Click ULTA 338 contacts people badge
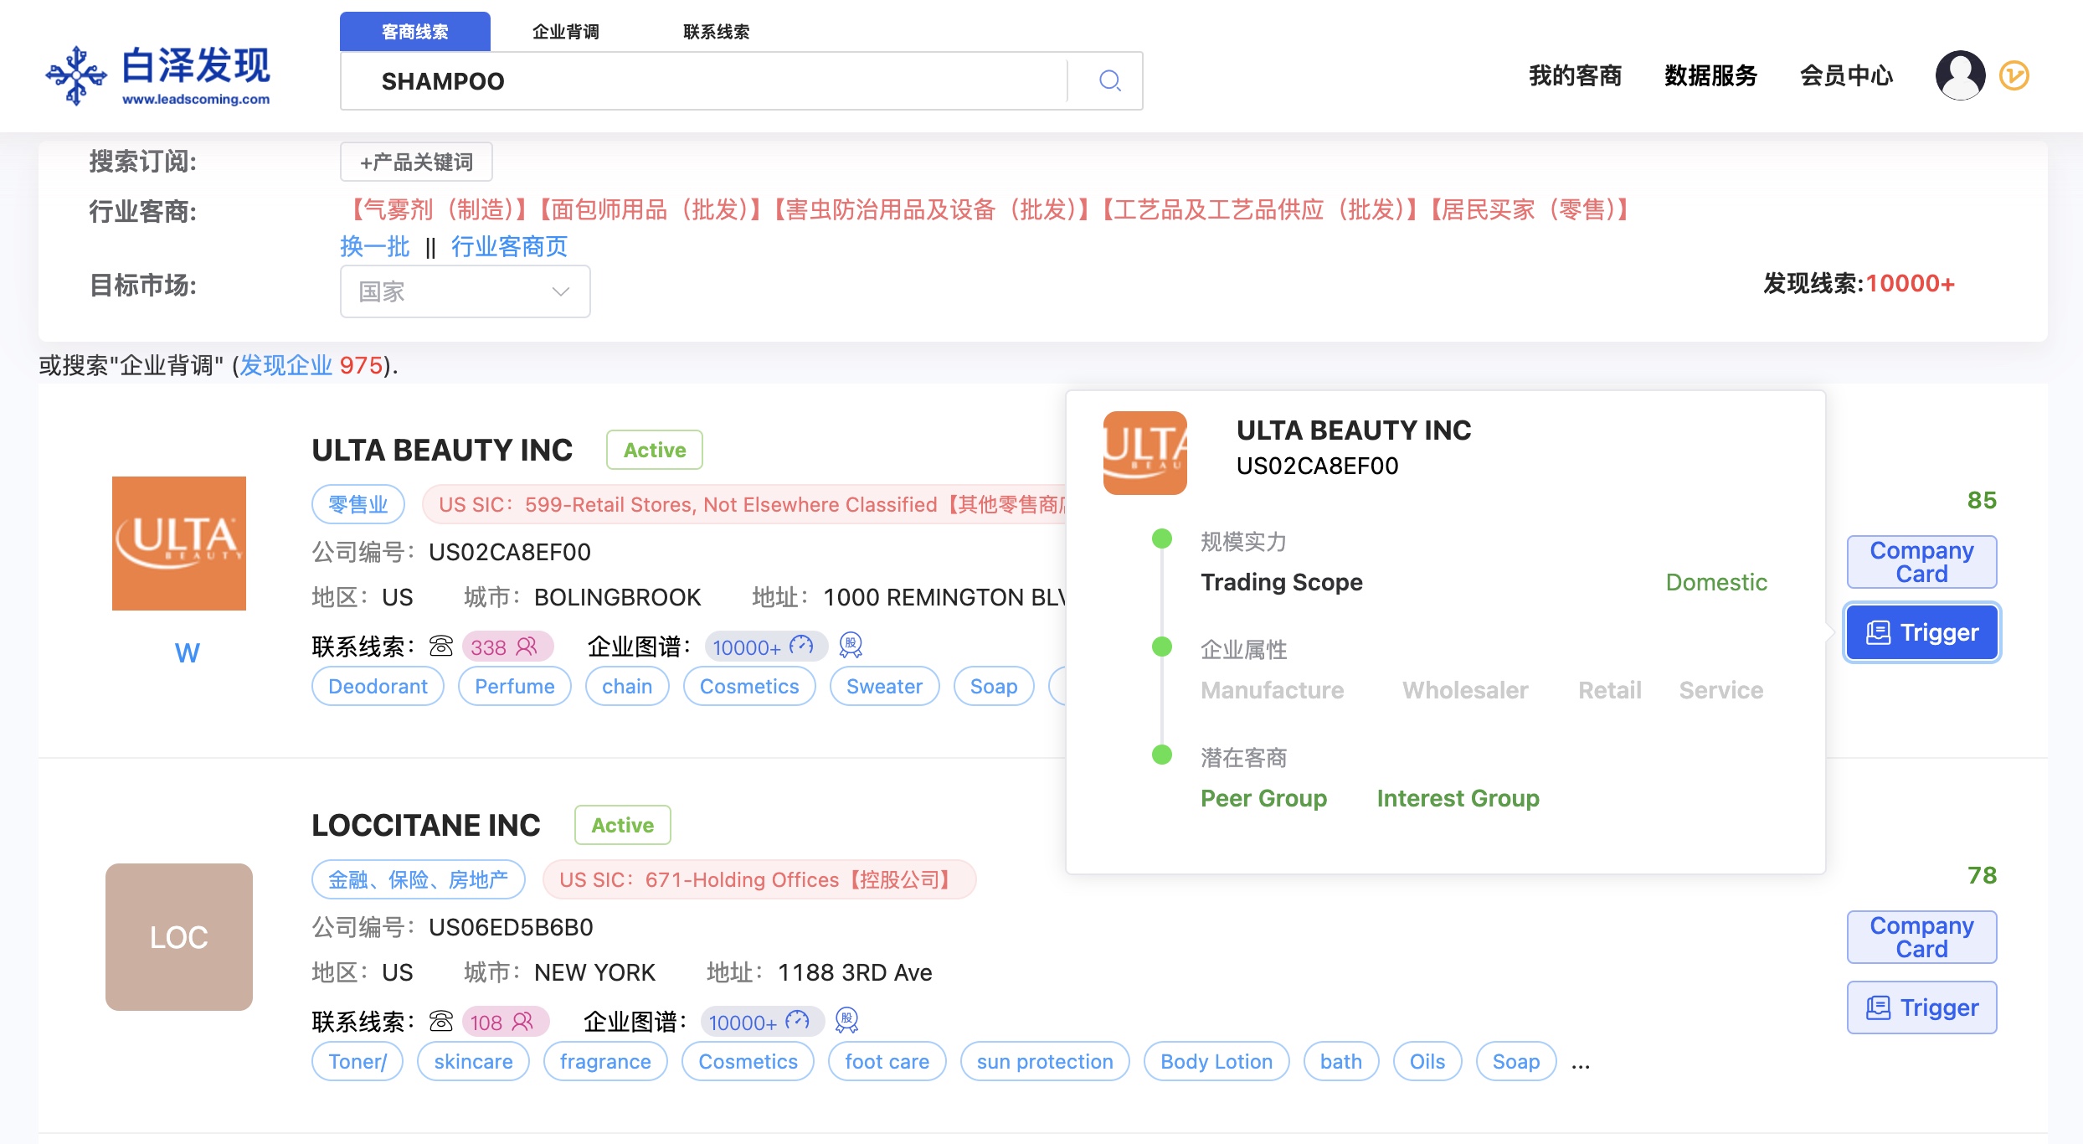Screen dimensions: 2083x1144 click(x=506, y=647)
